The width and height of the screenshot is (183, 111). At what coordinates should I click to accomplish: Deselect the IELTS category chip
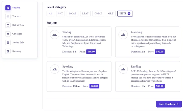click(x=125, y=14)
